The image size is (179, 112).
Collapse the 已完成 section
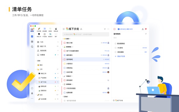coord(63,96)
